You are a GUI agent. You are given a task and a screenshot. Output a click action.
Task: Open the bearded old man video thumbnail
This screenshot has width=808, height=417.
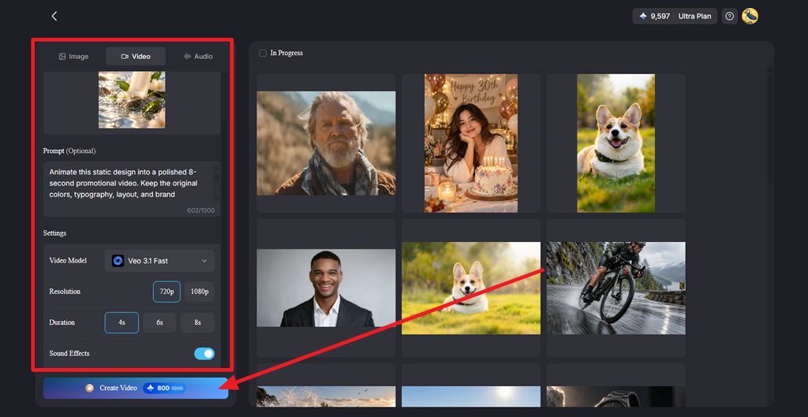pyautogui.click(x=326, y=143)
